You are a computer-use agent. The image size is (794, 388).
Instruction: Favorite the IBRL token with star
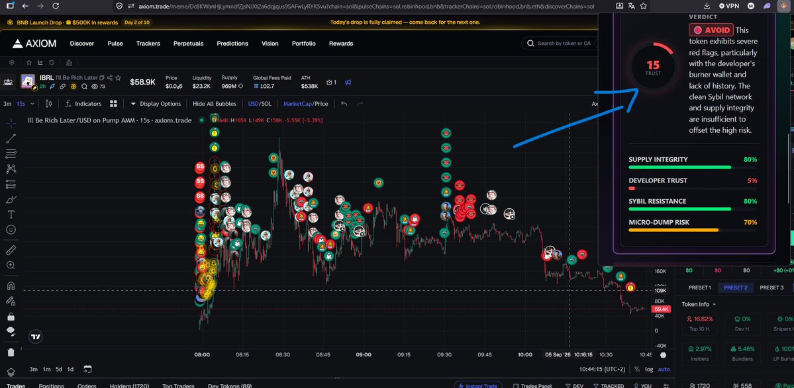click(x=118, y=78)
